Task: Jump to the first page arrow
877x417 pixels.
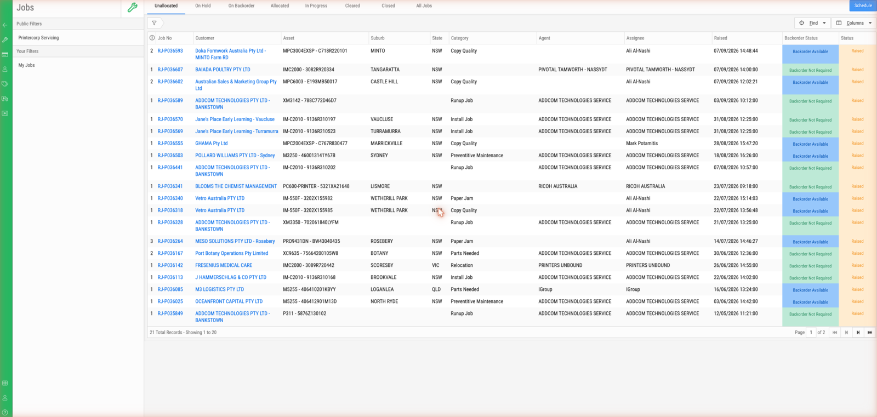Action: (835, 333)
